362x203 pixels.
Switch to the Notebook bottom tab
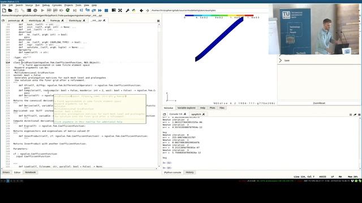point(30,173)
